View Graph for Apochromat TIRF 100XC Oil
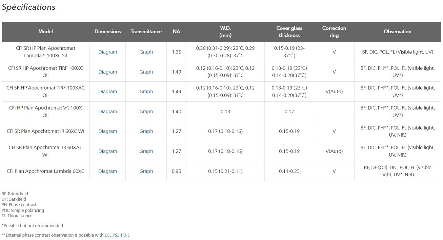 146,72
